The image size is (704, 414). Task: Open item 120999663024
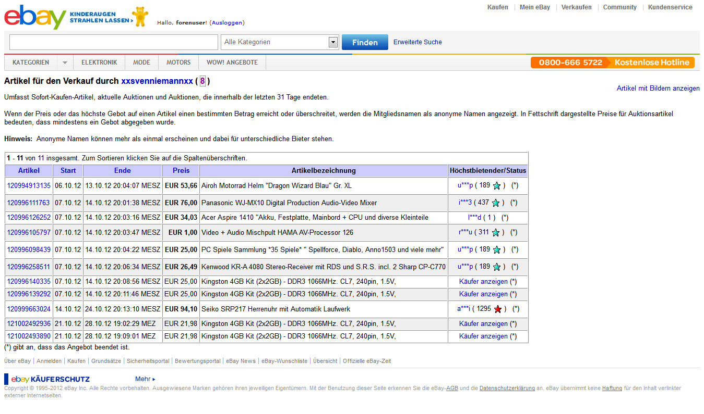pyautogui.click(x=29, y=309)
